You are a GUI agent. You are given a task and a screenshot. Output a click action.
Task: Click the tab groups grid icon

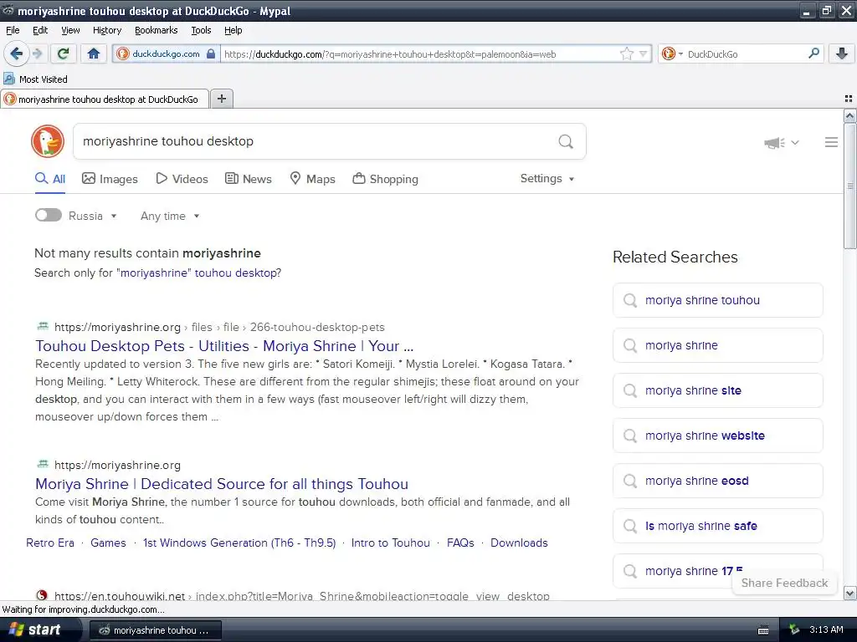(849, 99)
